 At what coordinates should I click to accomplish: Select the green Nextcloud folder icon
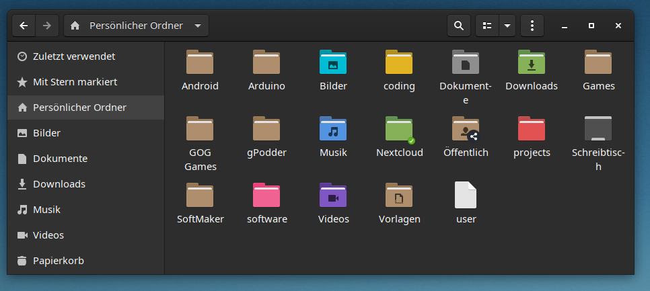point(399,129)
